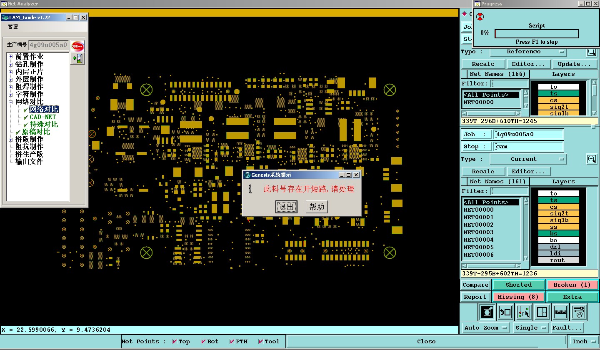Expand the 钻孔制作 tree node
Screen dimensions: 600x350
point(11,64)
